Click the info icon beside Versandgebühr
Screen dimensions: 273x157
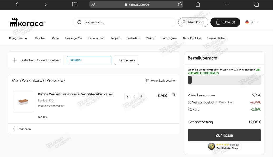coord(189,103)
